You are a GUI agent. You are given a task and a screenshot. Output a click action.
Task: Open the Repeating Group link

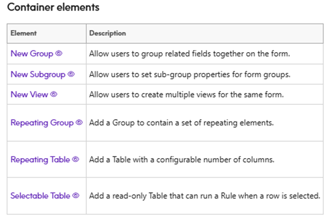click(x=42, y=122)
